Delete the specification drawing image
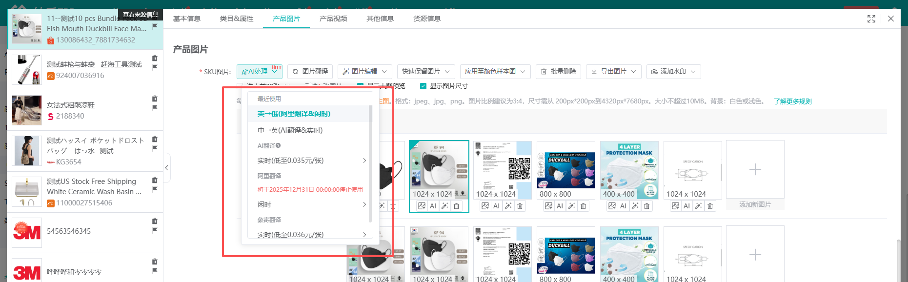 [710, 206]
